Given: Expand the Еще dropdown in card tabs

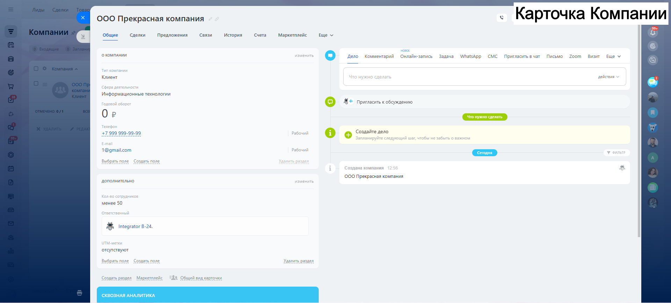Looking at the screenshot, I should (x=326, y=35).
